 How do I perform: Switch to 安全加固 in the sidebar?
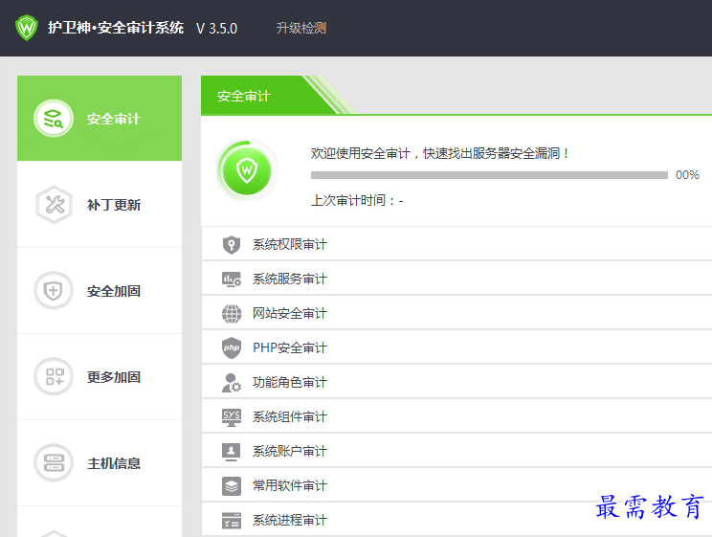click(x=114, y=291)
